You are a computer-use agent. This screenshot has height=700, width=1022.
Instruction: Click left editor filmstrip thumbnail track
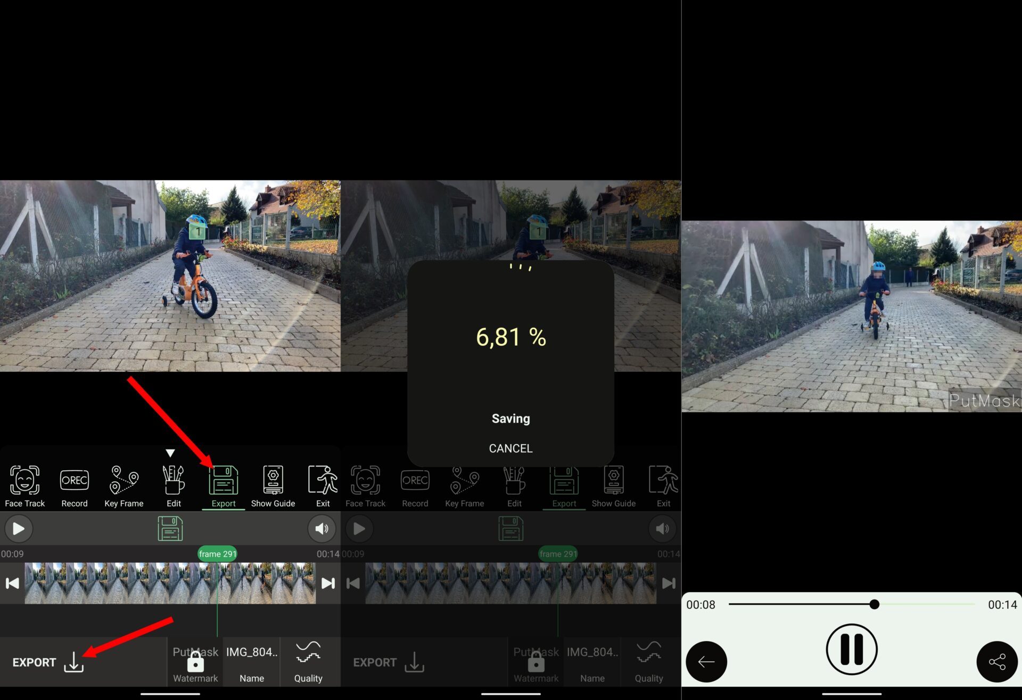170,583
